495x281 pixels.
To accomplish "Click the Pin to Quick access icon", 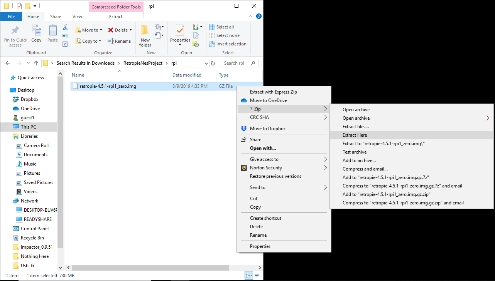I will [x=15, y=30].
